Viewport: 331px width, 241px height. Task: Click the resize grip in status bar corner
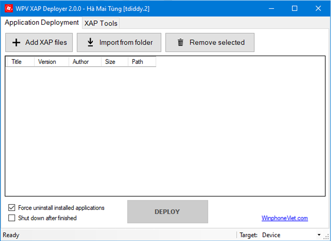tap(326, 237)
